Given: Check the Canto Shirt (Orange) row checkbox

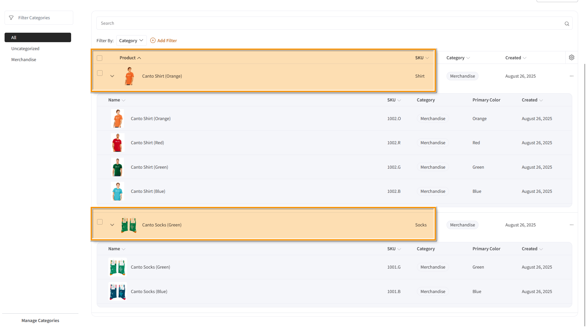Looking at the screenshot, I should (100, 73).
